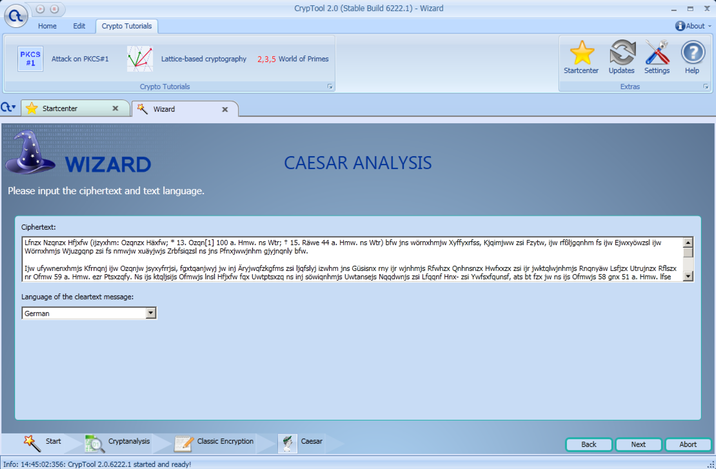716x469 pixels.
Task: Click the ciphertext scrollbar up arrow
Action: point(688,242)
